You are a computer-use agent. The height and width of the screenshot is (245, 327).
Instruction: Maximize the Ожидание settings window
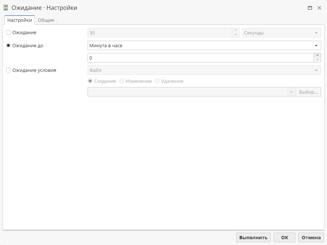[310, 8]
